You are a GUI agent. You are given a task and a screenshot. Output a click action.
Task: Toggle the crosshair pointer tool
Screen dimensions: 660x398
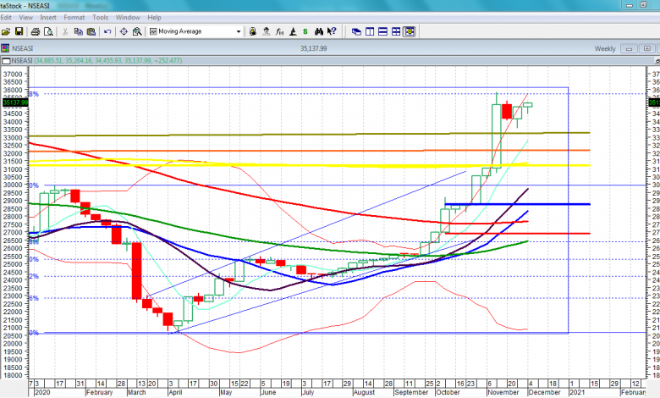(124, 32)
